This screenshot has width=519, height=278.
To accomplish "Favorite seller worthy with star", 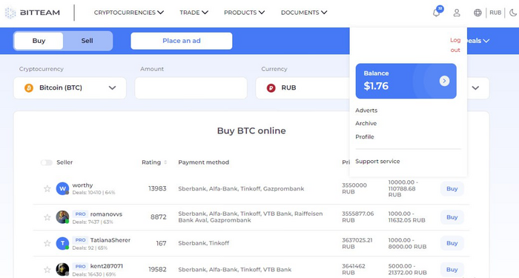I will (47, 188).
